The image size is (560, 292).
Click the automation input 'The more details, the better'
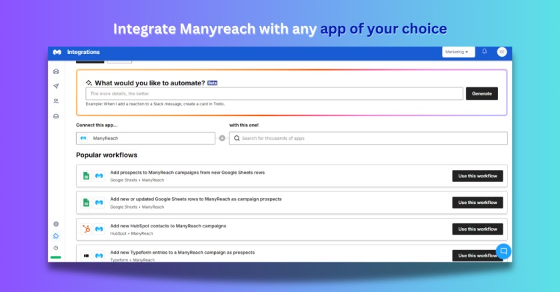[x=274, y=93]
